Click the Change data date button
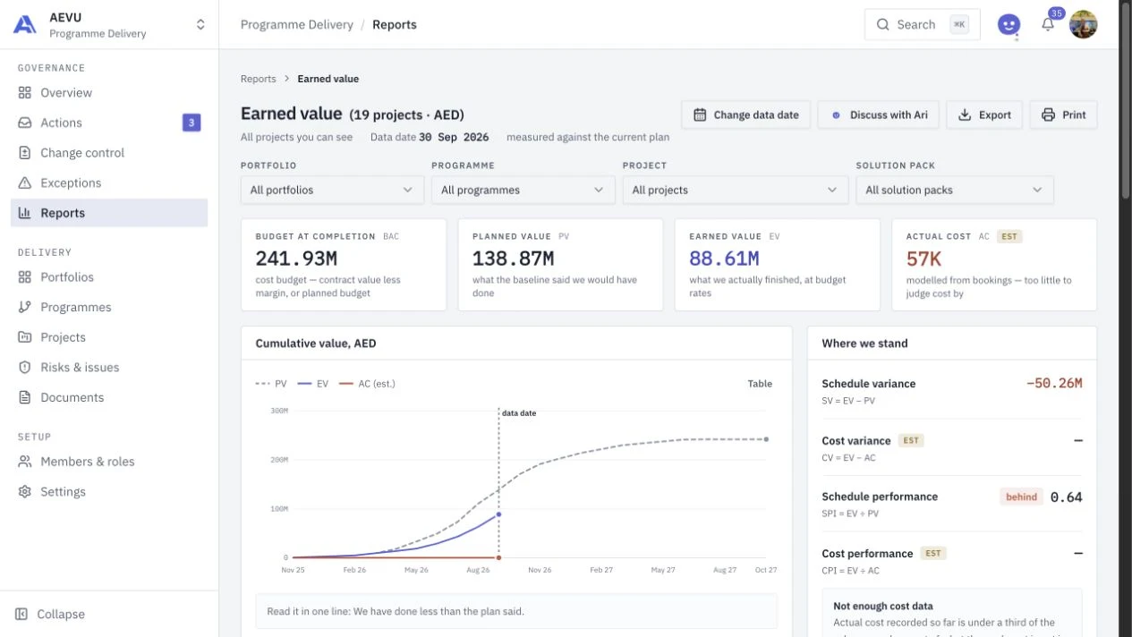This screenshot has width=1132, height=637. [x=746, y=115]
